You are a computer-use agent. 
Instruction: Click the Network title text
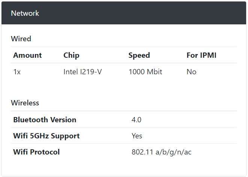[25, 13]
